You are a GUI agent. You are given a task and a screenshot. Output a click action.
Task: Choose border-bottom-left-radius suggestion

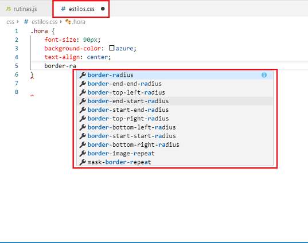pos(175,127)
